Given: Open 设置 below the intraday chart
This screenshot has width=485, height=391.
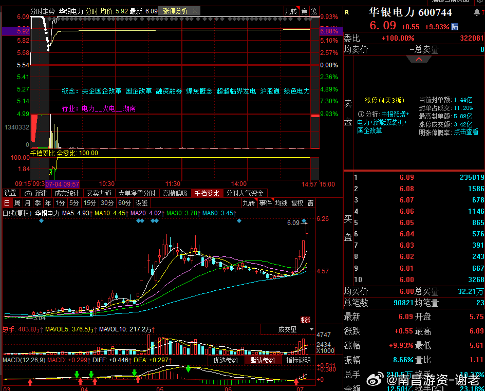Looking at the screenshot, I should [x=10, y=193].
